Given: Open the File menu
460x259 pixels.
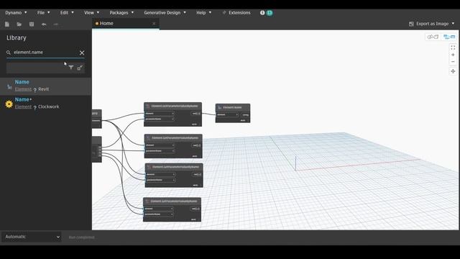Looking at the screenshot, I should pyautogui.click(x=43, y=13).
